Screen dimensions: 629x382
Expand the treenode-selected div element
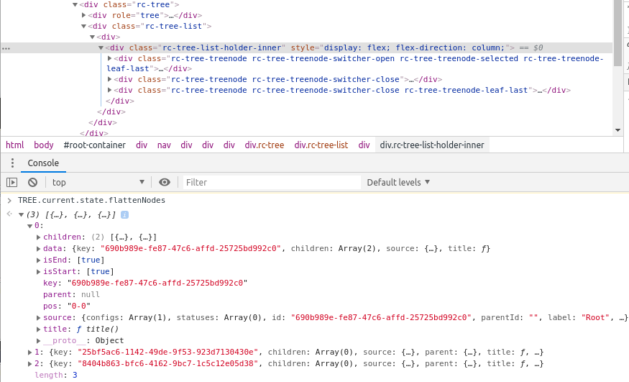(109, 58)
